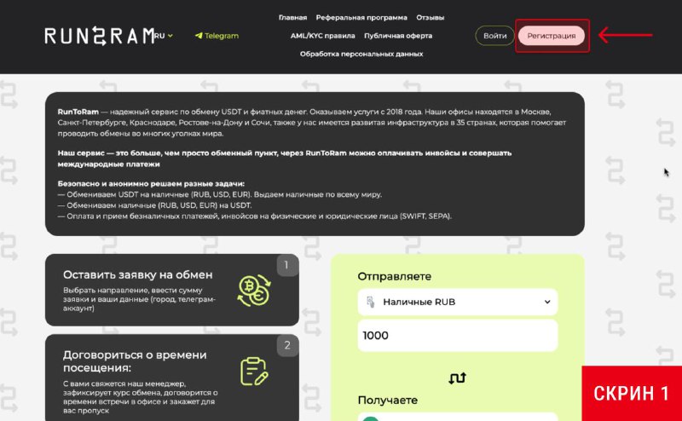Click the text Наш сервис — это больше
The height and width of the screenshot is (421, 682).
[111, 153]
